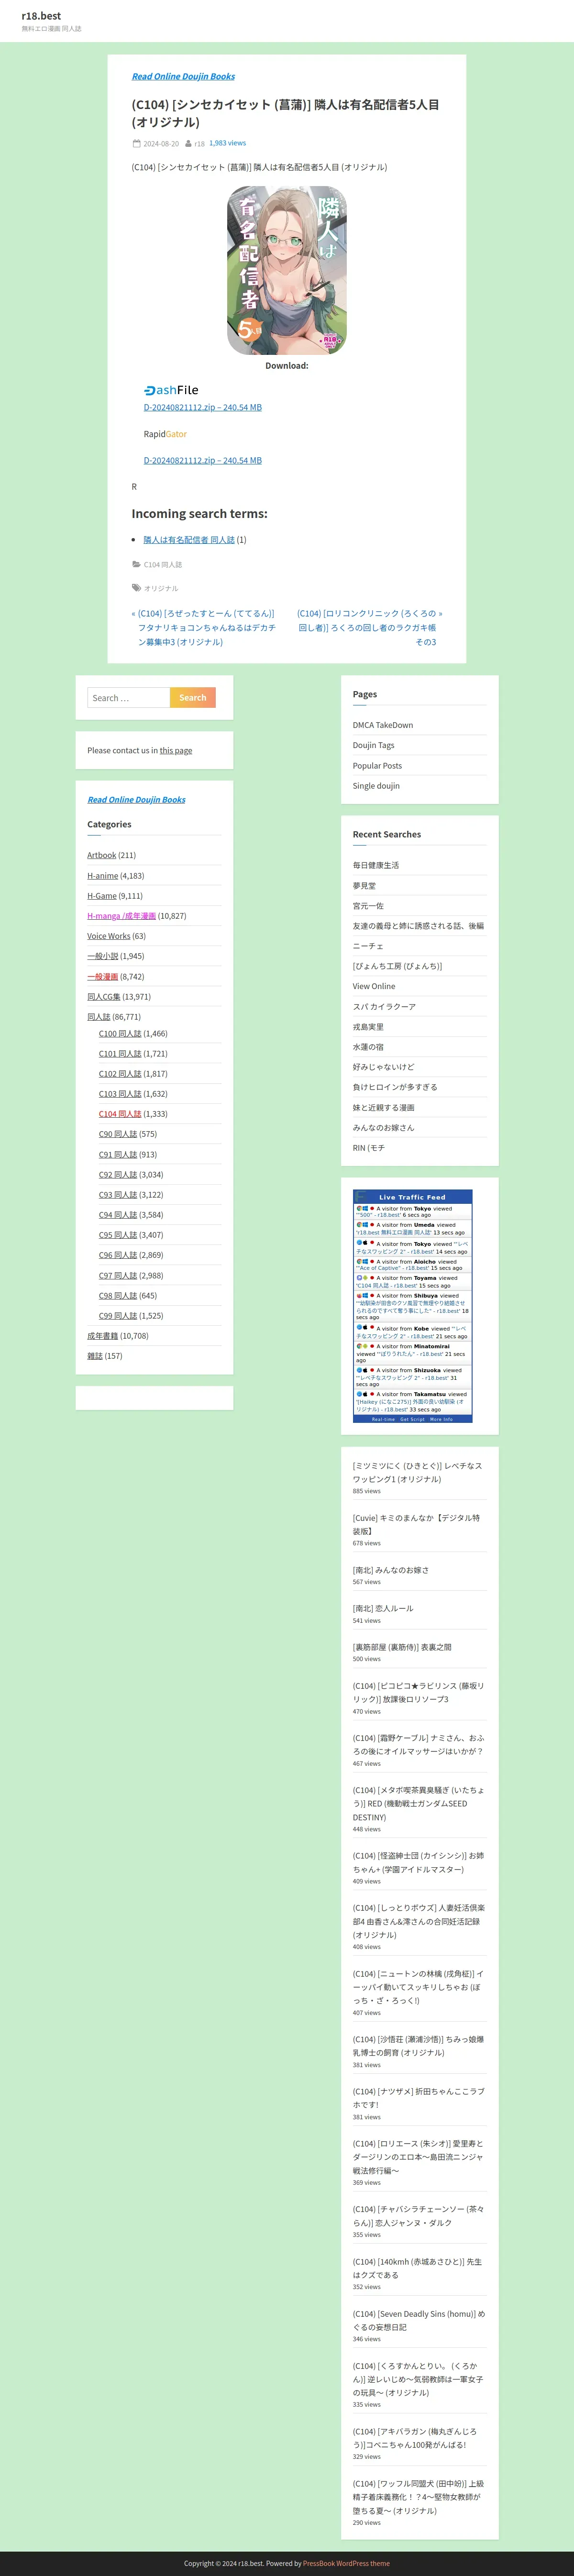Open the Real-time link in traffic feed

pos(383,1419)
